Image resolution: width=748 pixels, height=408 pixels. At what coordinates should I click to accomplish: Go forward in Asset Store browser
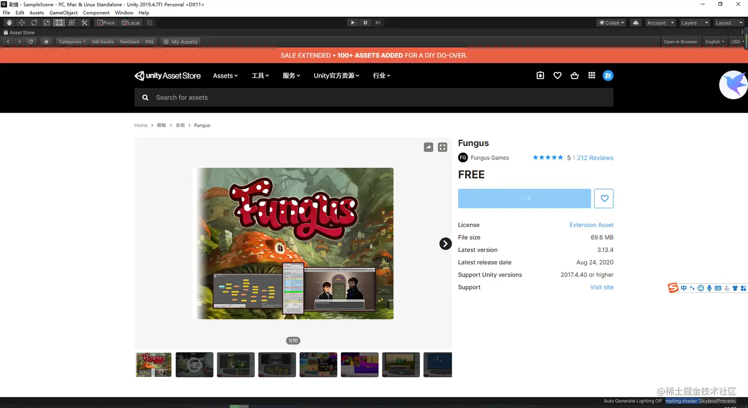[19, 42]
